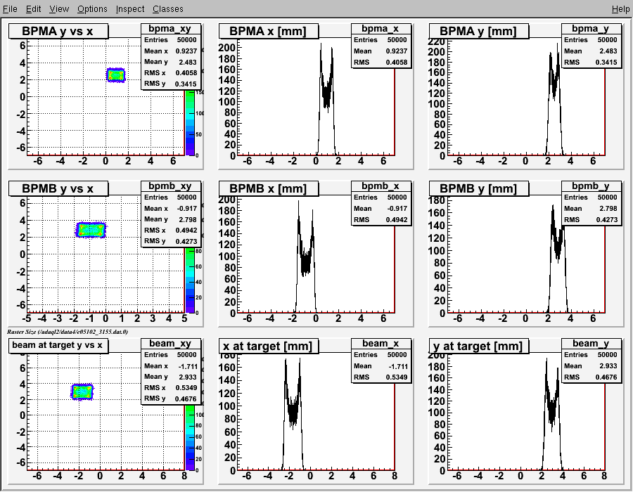Open the Edit menu
This screenshot has height=492, width=633.
(x=34, y=9)
